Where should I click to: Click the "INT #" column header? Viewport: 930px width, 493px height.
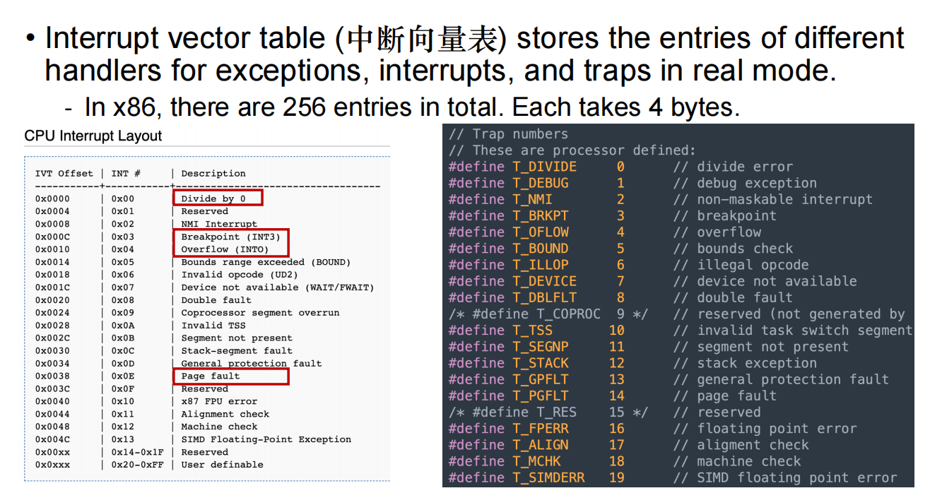(126, 174)
